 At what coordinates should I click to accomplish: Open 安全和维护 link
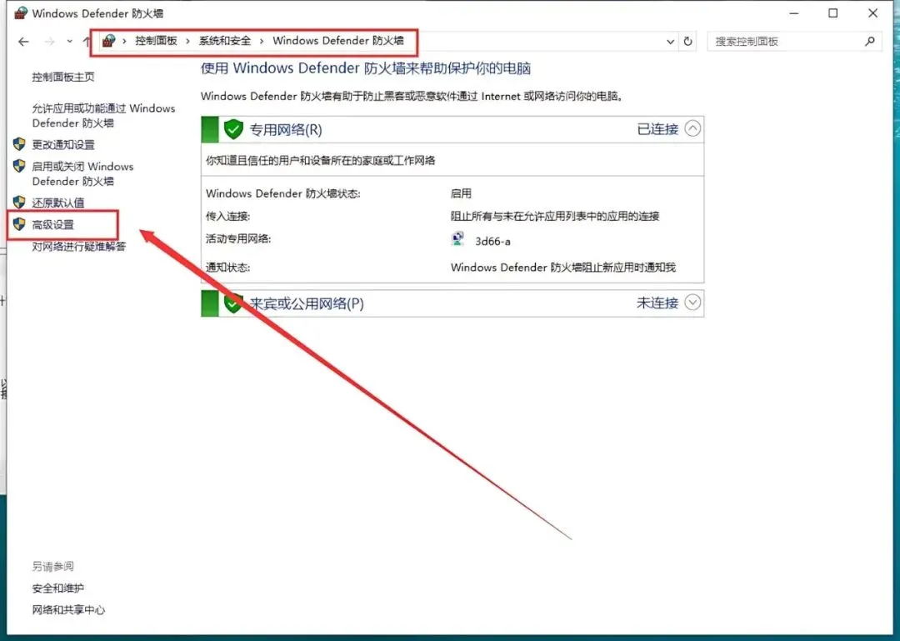[x=58, y=588]
